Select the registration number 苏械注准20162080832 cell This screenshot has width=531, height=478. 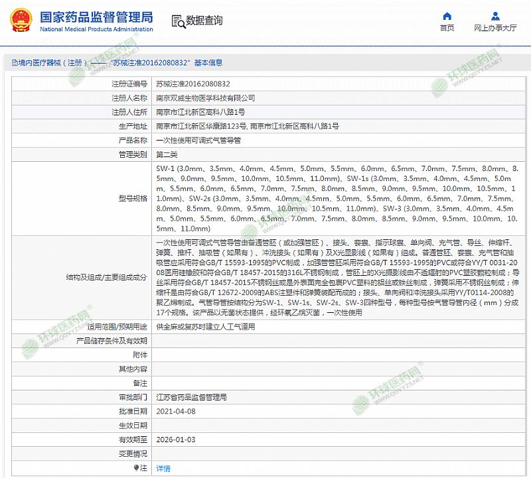coord(192,84)
